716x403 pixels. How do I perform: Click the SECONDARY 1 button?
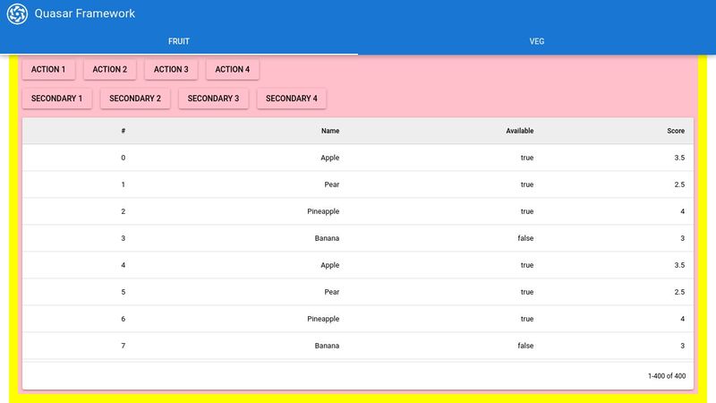tap(56, 99)
